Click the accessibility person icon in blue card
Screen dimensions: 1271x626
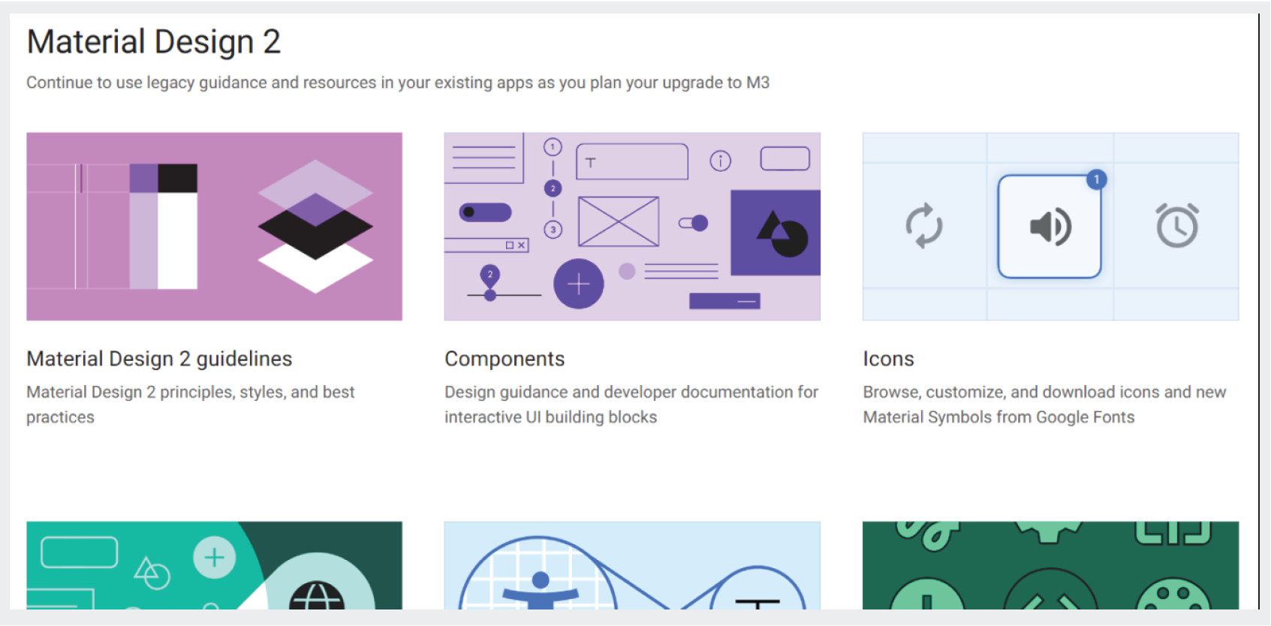[540, 591]
